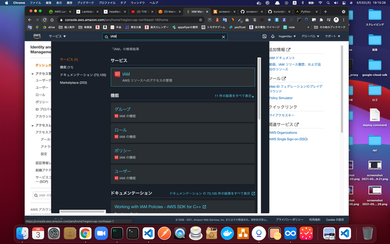Open the サポート dropdown menu
The height and width of the screenshot is (244, 390).
[x=332, y=36]
